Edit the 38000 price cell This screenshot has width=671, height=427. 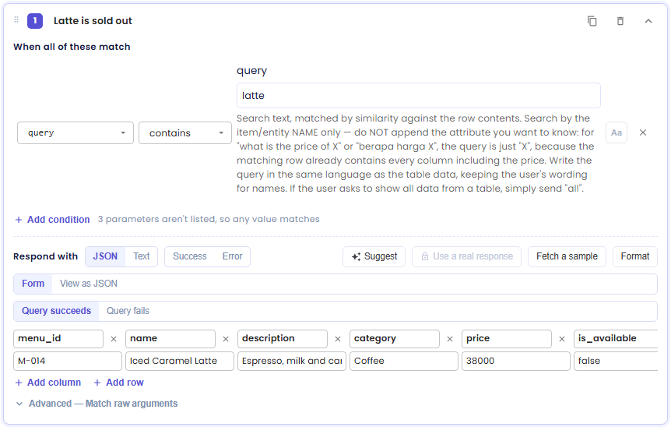(x=516, y=361)
